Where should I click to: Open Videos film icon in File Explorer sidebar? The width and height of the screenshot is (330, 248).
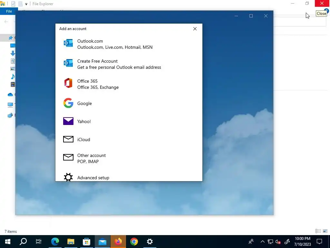pos(13,84)
